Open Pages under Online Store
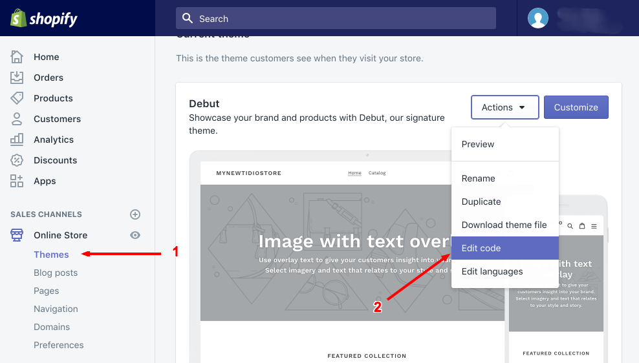 click(x=47, y=291)
